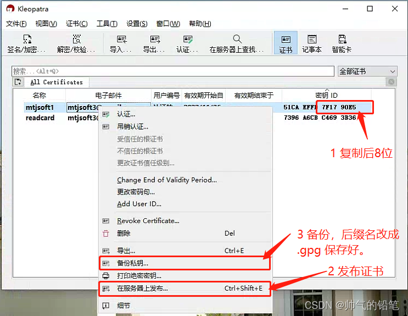This screenshot has width=408, height=316.
Task: Click the printer icon beside 打印绝密密钥
Action: coord(105,276)
